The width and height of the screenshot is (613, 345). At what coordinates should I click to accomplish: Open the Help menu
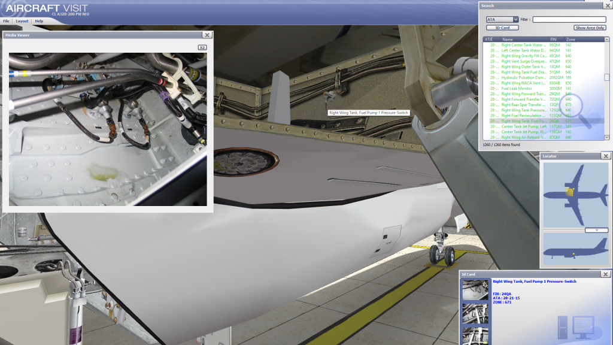(39, 21)
